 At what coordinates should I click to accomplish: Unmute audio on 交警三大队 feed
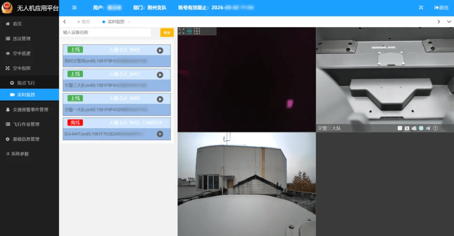pyautogui.click(x=428, y=128)
